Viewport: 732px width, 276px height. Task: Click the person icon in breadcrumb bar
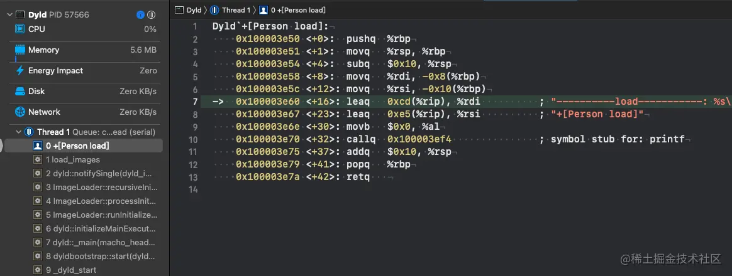263,10
